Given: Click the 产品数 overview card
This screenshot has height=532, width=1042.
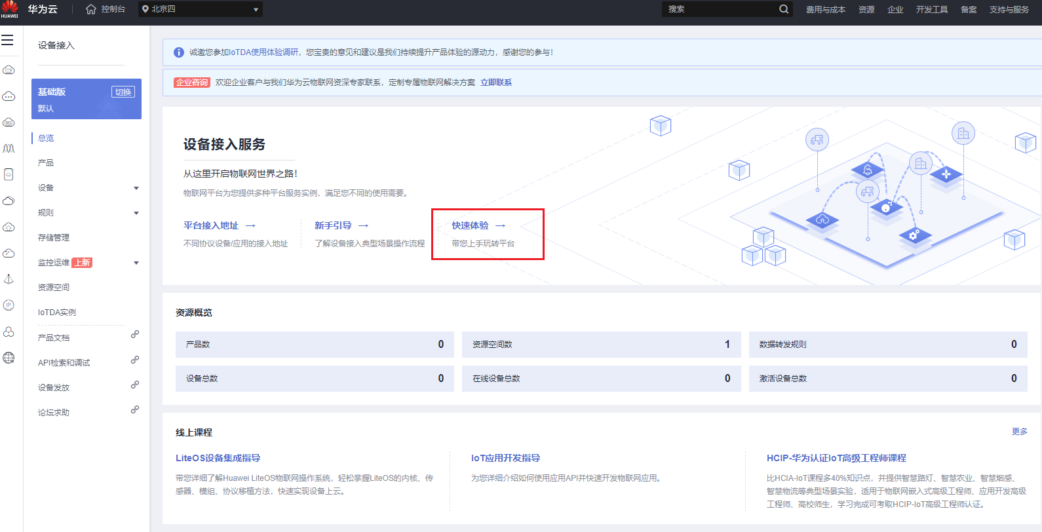Looking at the screenshot, I should tap(315, 345).
